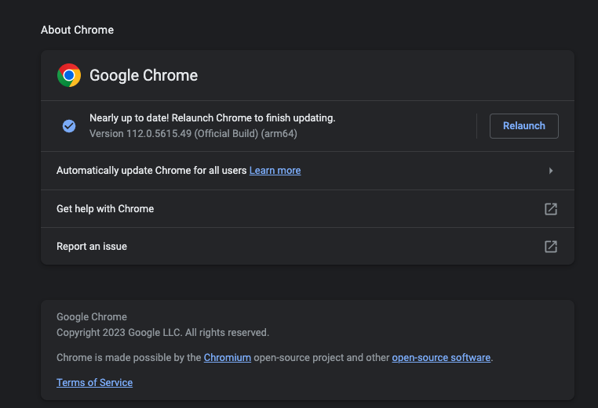Click the Copyright 2023 Google LLC text
The width and height of the screenshot is (598, 408).
163,333
